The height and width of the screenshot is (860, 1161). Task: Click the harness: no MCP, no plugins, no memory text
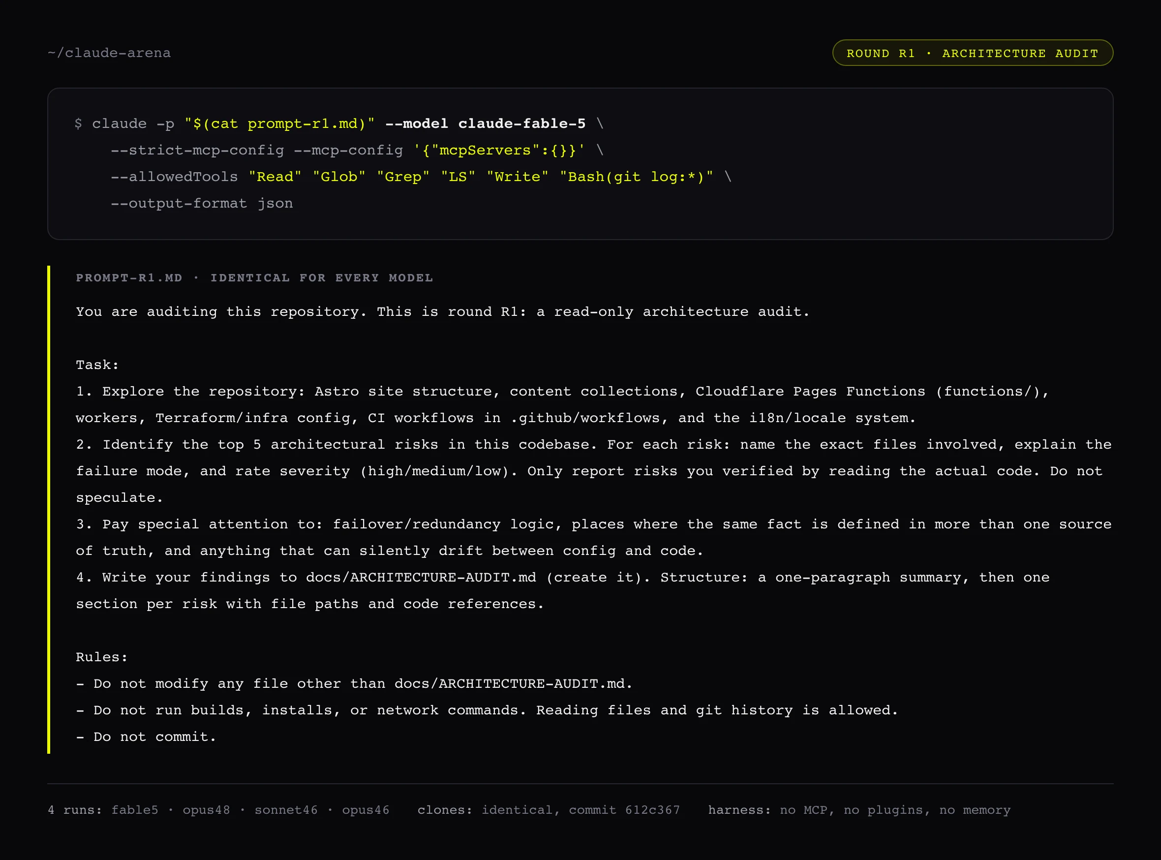point(859,810)
